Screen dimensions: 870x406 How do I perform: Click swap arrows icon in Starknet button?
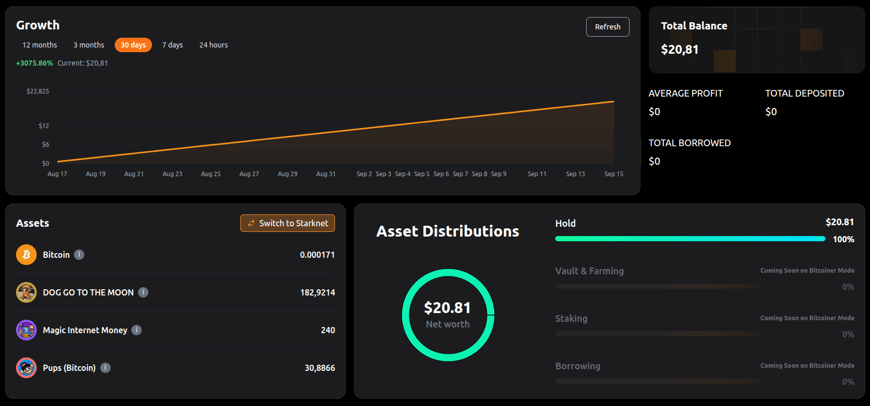click(251, 223)
